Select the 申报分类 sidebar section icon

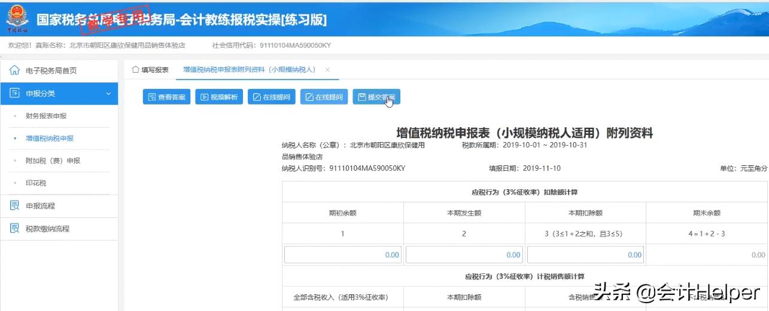(x=14, y=93)
